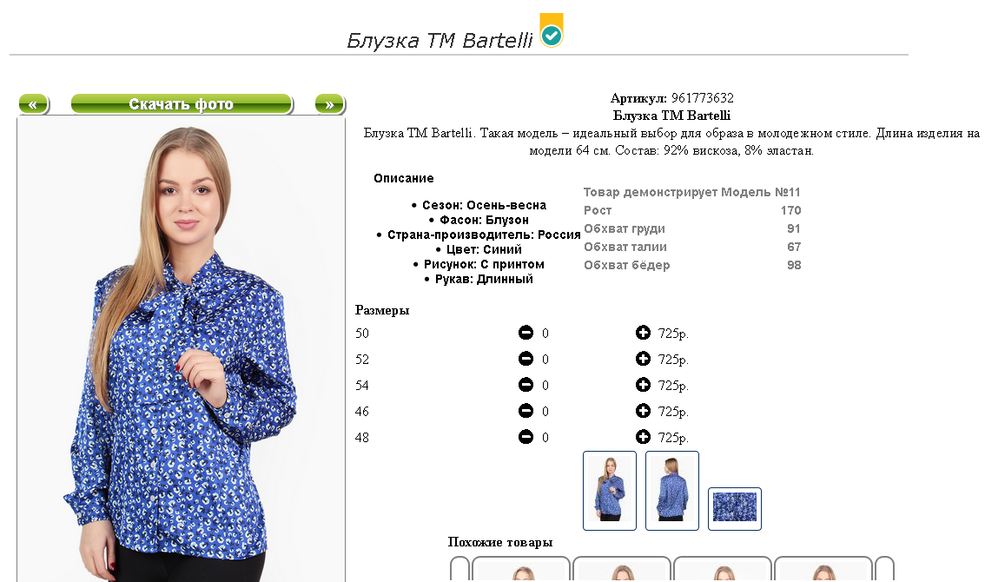Click the quantity value for size 52
This screenshot has width=985, height=582.
[x=545, y=360]
